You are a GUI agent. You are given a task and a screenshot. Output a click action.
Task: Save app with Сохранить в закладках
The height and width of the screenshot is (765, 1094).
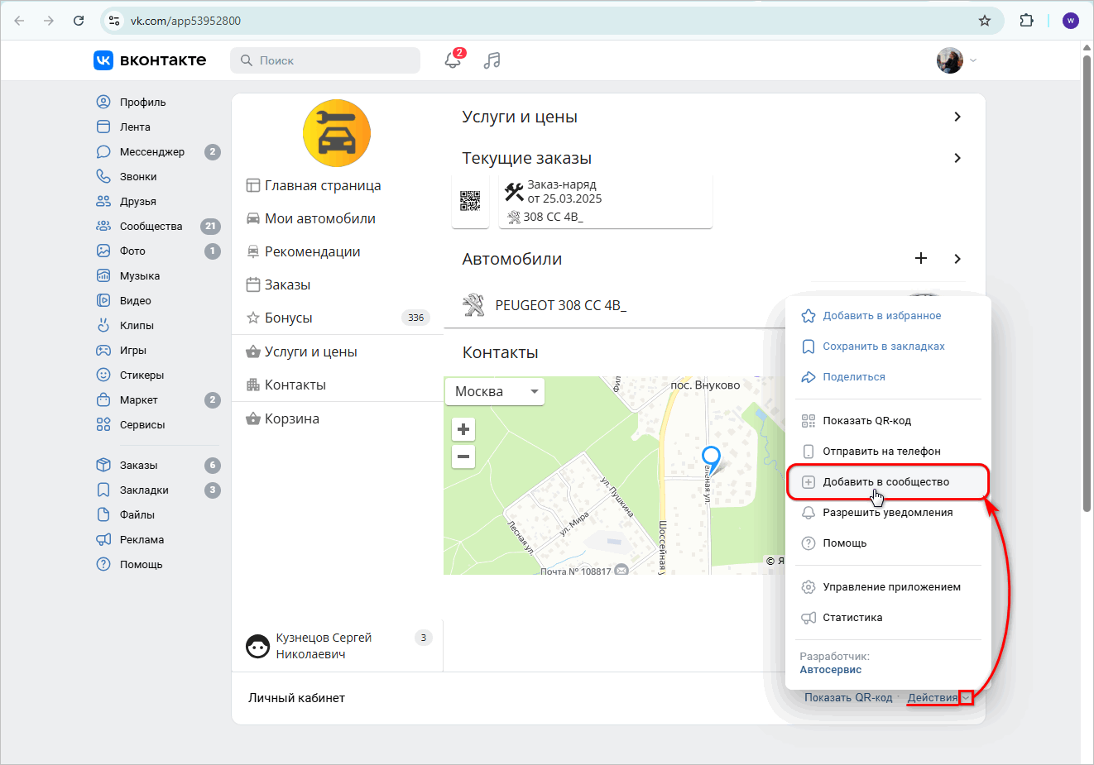[884, 346]
